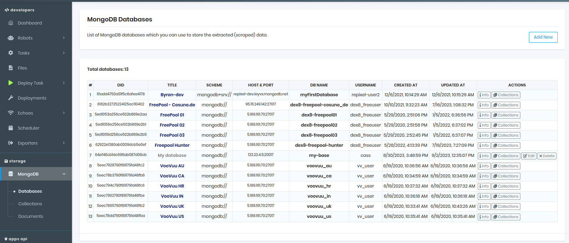Open the VooVuu IN link
Viewport: 569px width, 243px height.
pos(172,196)
